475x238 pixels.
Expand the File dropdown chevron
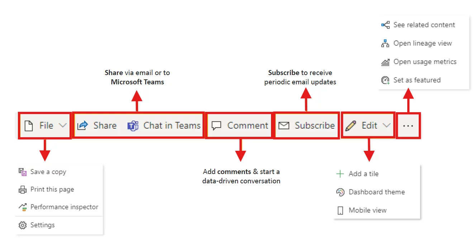coord(63,125)
